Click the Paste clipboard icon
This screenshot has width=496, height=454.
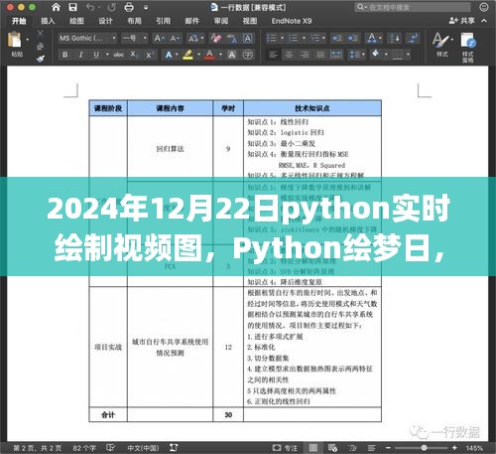coord(15,40)
